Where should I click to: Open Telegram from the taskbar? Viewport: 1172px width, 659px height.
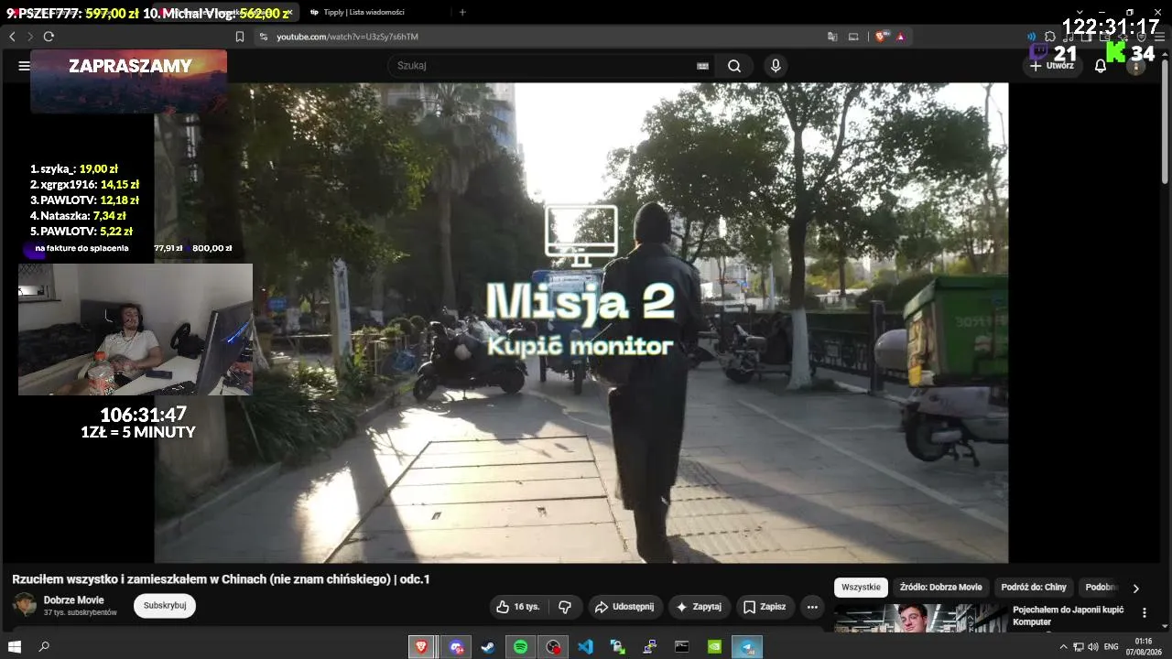tap(748, 647)
